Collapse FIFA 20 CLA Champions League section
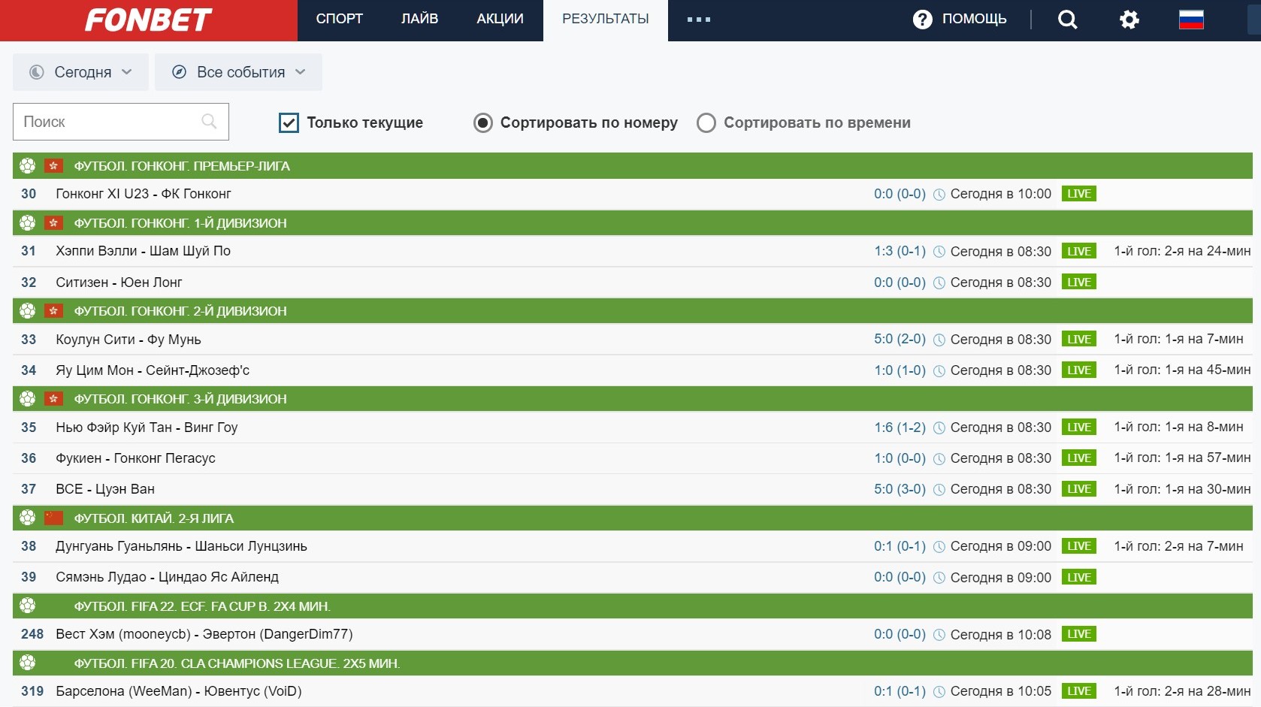The width and height of the screenshot is (1261, 707). click(x=633, y=663)
